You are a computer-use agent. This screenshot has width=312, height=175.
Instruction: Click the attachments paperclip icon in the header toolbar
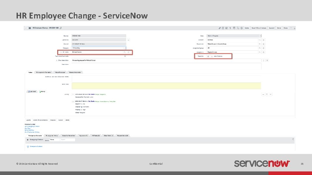click(x=219, y=28)
